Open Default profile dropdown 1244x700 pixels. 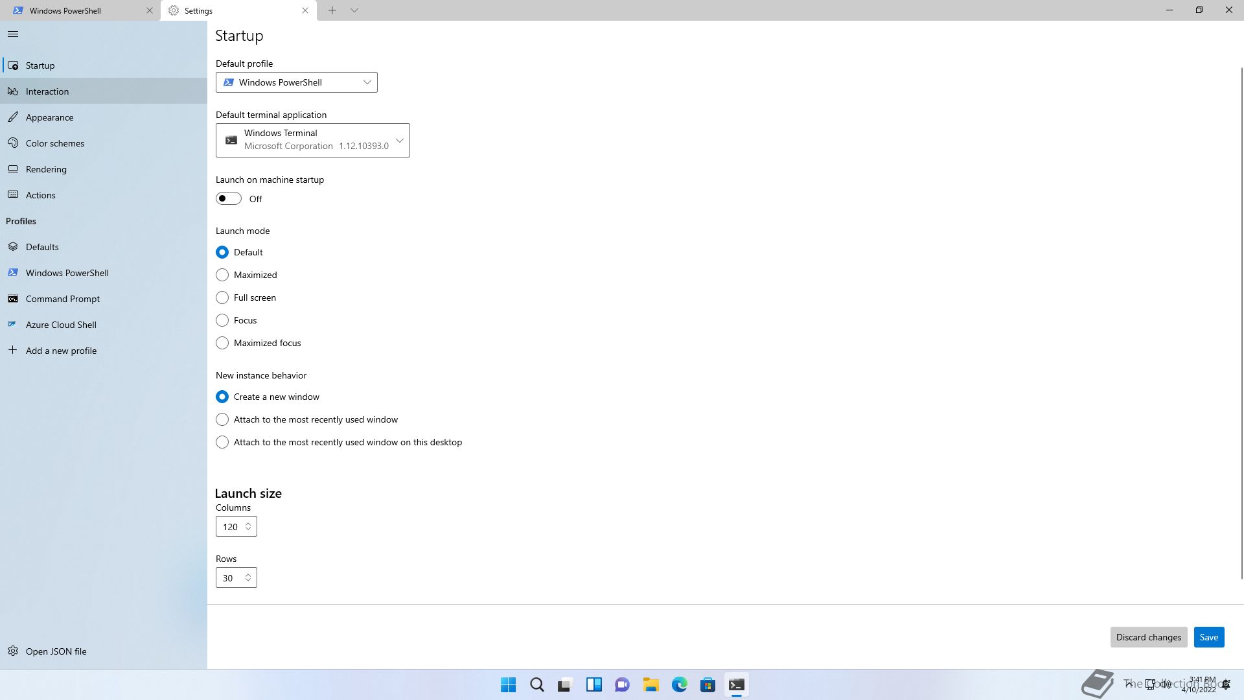pos(297,82)
